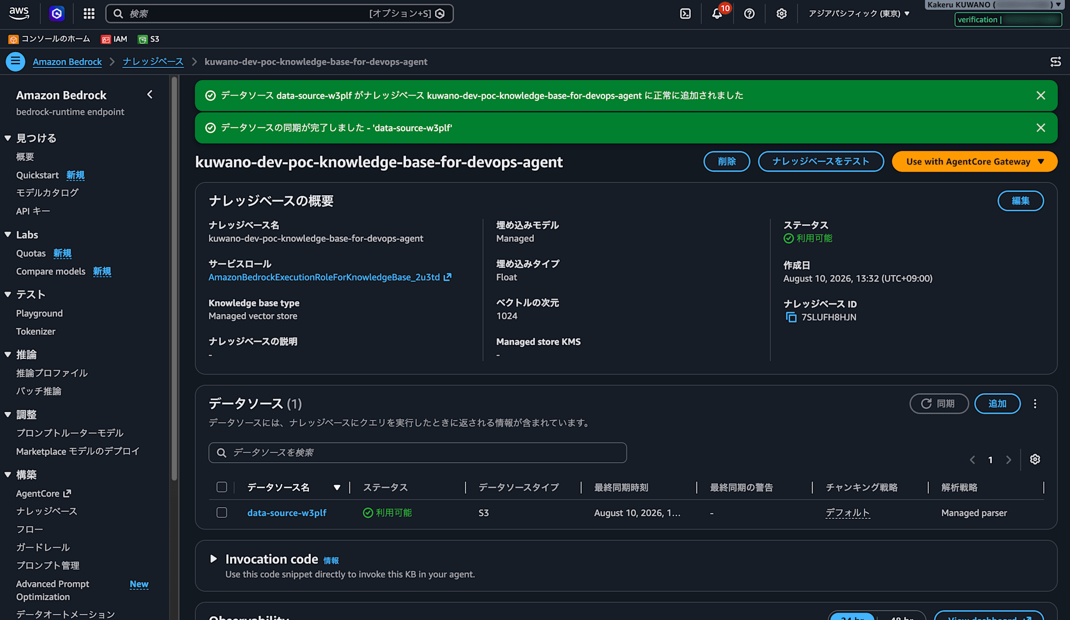The image size is (1070, 620).
Task: Go to ナレッジベース breadcrumb
Action: pyautogui.click(x=153, y=62)
